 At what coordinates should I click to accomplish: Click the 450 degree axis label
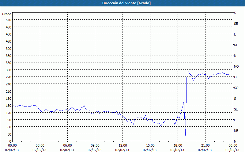pyautogui.click(x=9, y=34)
